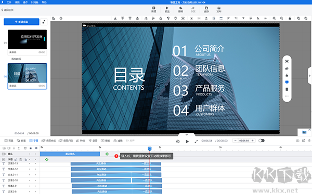The height and width of the screenshot is (194, 312).
Task: Click the Preview play icon in top toolbar
Action: click(167, 9)
